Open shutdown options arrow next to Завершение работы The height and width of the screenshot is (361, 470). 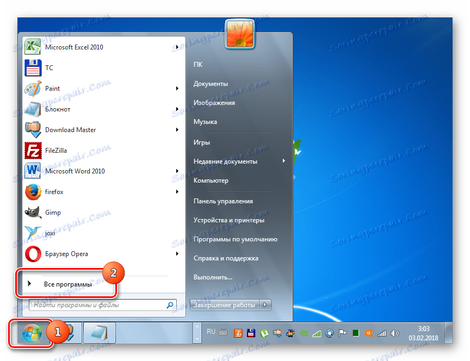265,305
